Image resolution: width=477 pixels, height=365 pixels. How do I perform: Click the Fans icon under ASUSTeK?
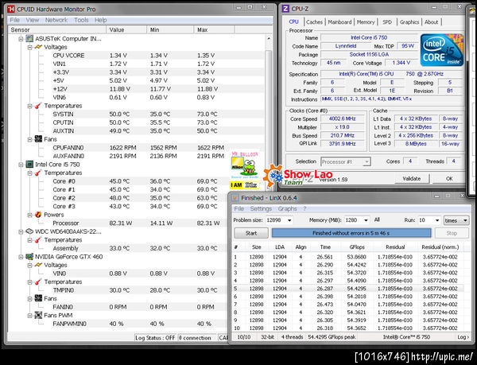click(x=38, y=139)
